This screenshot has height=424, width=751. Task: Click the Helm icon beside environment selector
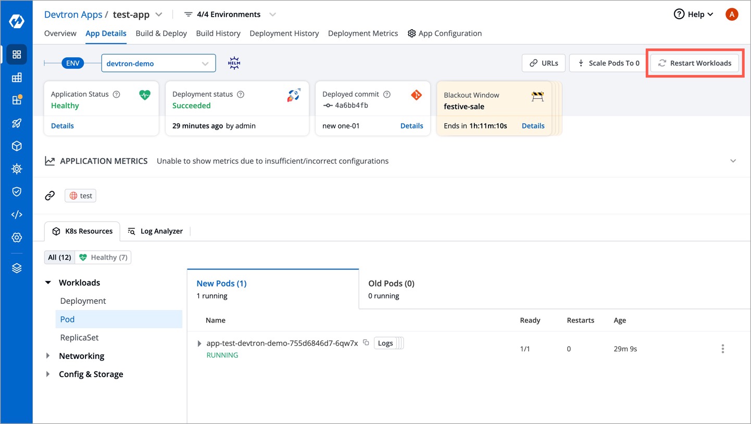(x=234, y=63)
